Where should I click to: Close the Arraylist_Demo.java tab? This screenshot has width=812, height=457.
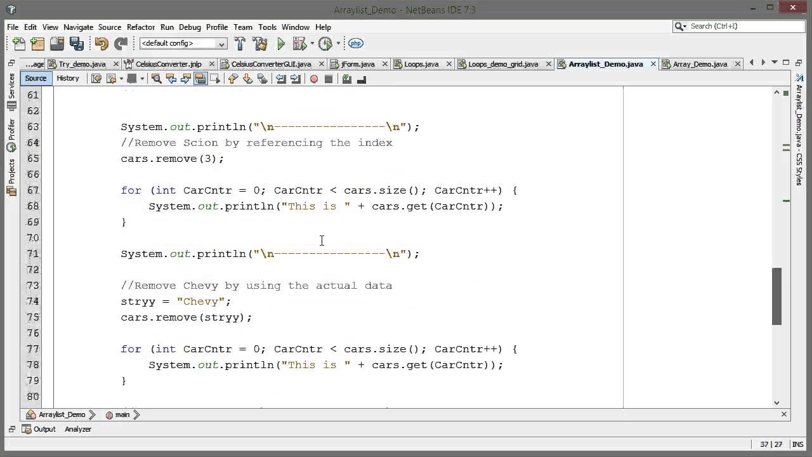tap(653, 64)
